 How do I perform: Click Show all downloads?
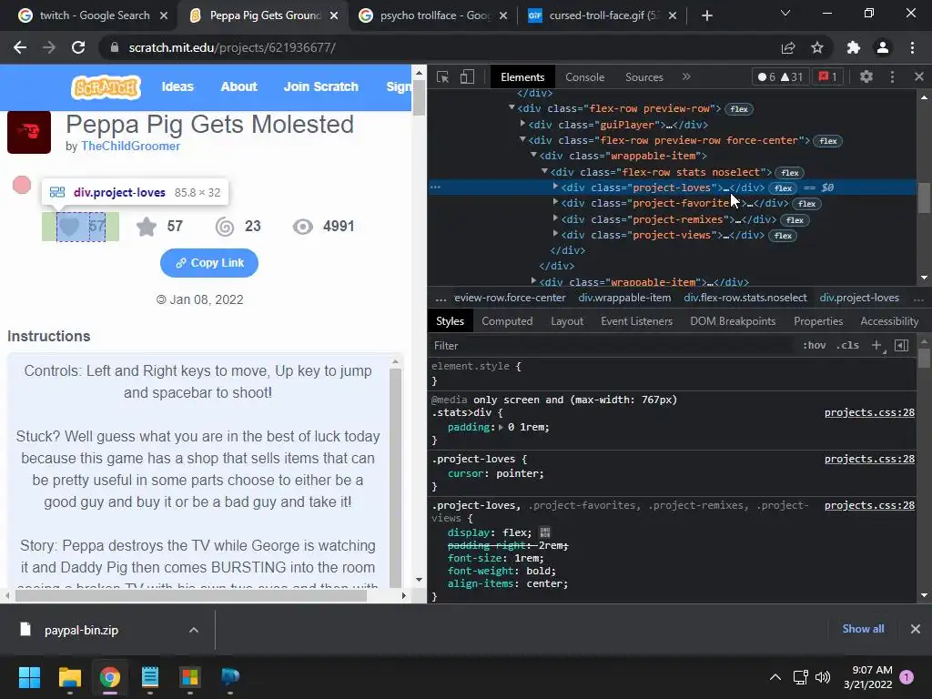coord(863,629)
